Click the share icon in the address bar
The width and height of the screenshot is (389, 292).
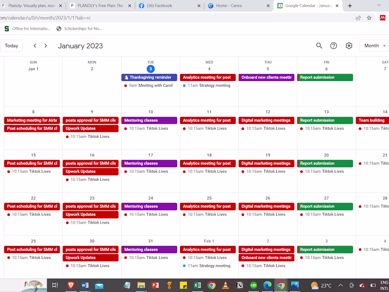click(x=358, y=17)
